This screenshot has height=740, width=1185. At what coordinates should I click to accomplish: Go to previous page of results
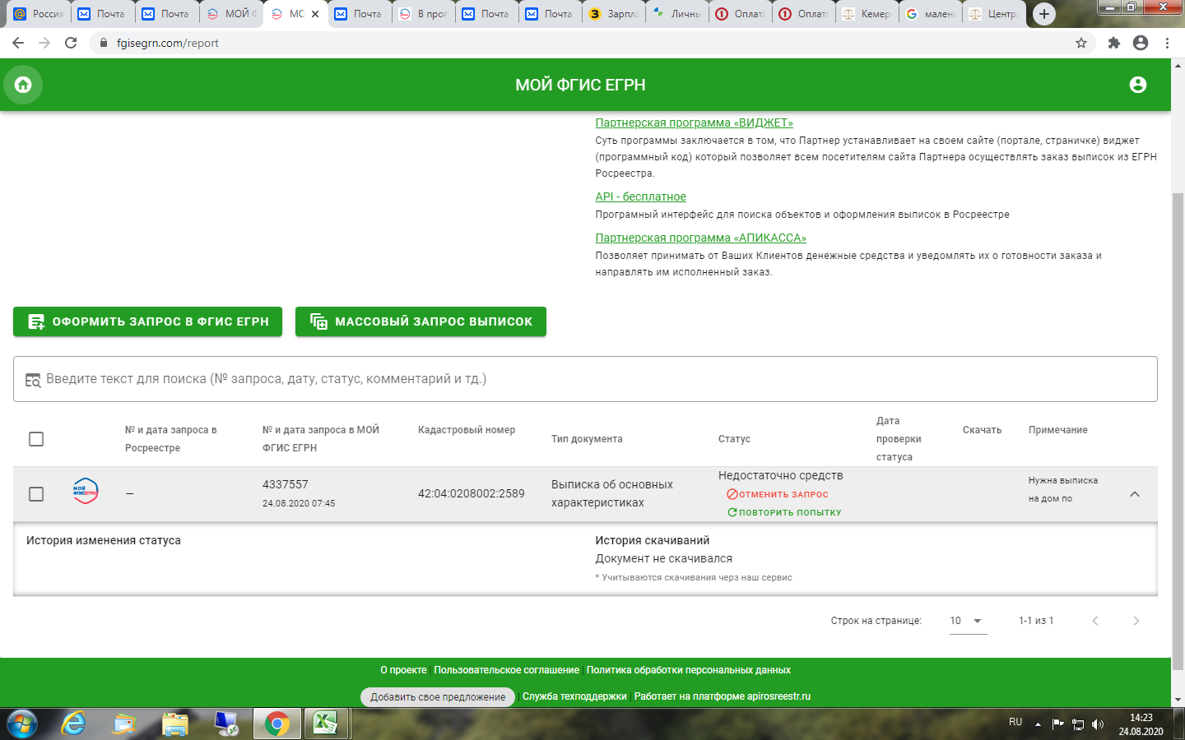click(1095, 621)
